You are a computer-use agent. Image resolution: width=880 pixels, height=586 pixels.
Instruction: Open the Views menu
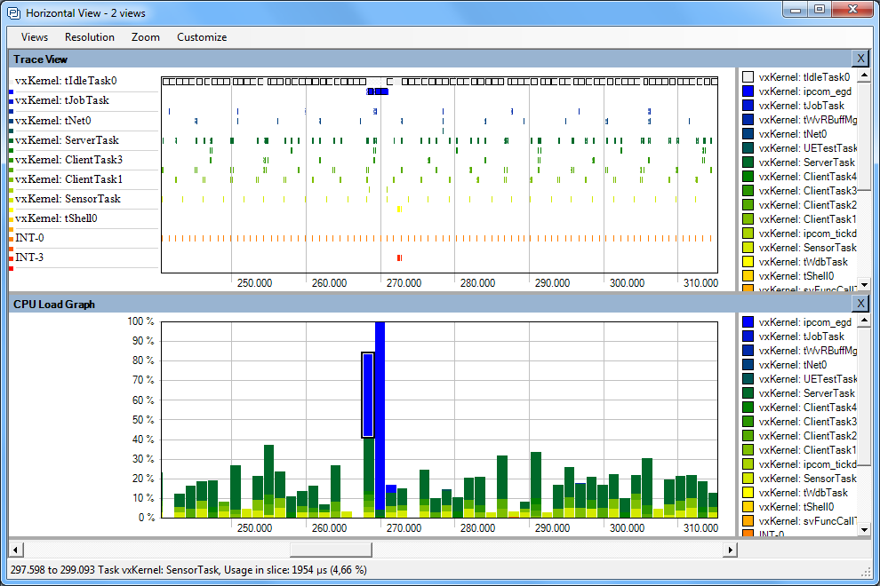pos(35,37)
